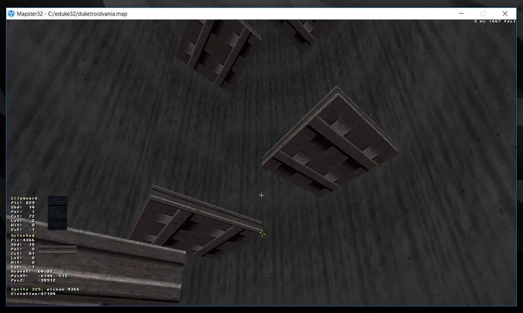The width and height of the screenshot is (523, 313).
Task: Click the 'Selected' heading text
Action: tap(23, 235)
